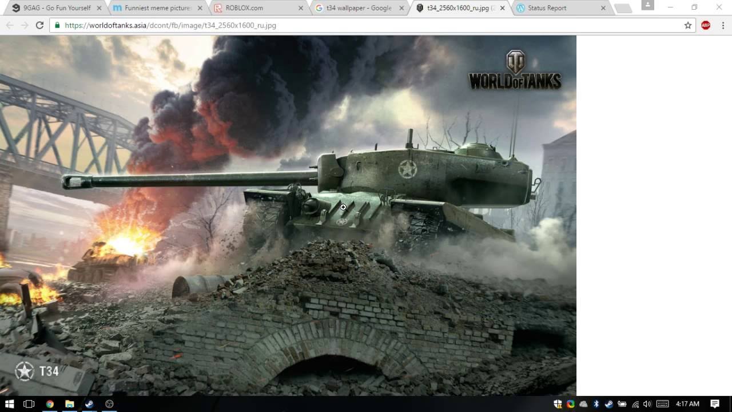Open Task View on the taskbar
Image resolution: width=732 pixels, height=412 pixels.
pyautogui.click(x=29, y=404)
